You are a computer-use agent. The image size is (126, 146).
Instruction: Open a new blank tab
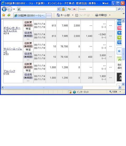pyautogui.click(x=49, y=16)
